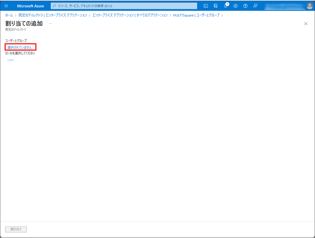Launch Cloud Shell from the top bar
The width and height of the screenshot is (315, 238).
(206, 6)
